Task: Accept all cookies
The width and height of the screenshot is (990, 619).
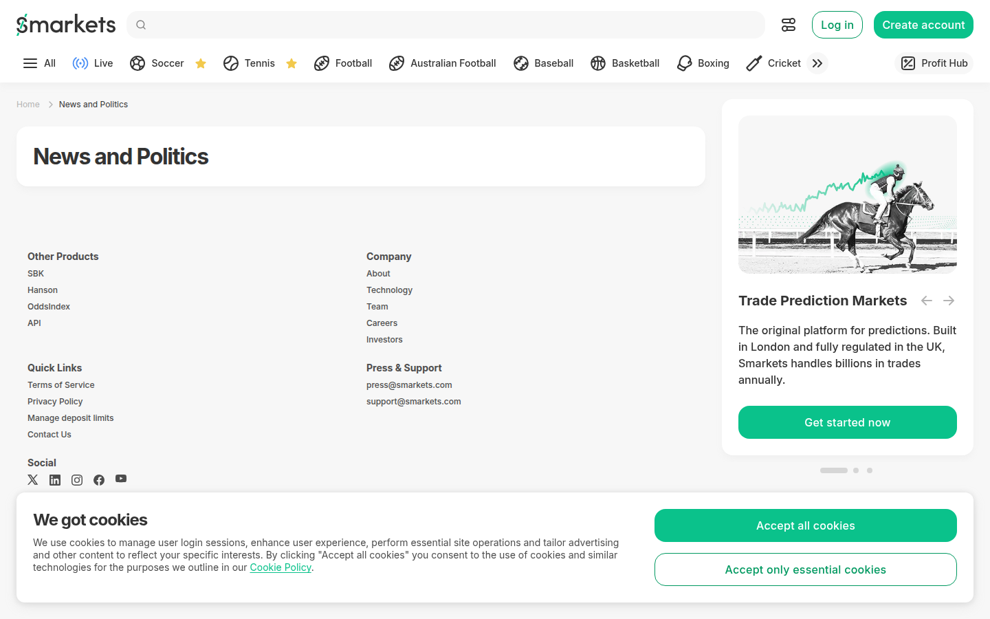Action: click(x=806, y=525)
